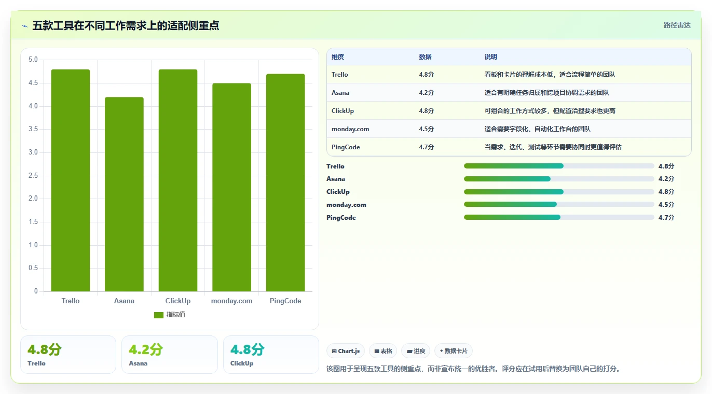This screenshot has width=712, height=394.
Task: Open the Asana 4.2分 data card
Action: tap(170, 355)
